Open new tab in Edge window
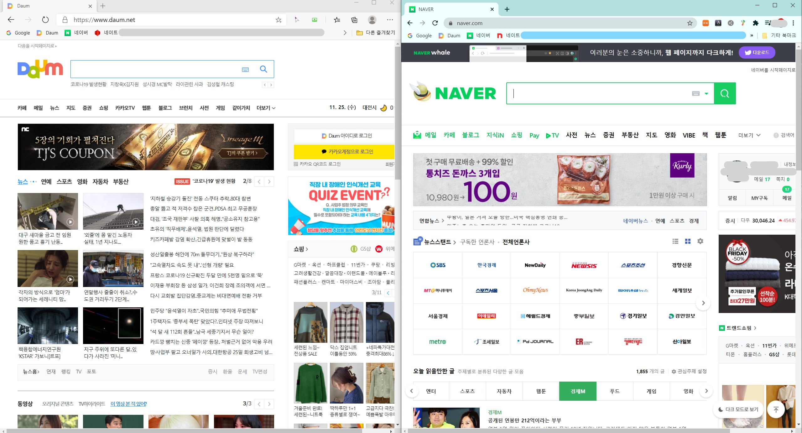This screenshot has height=433, width=802. point(103,6)
